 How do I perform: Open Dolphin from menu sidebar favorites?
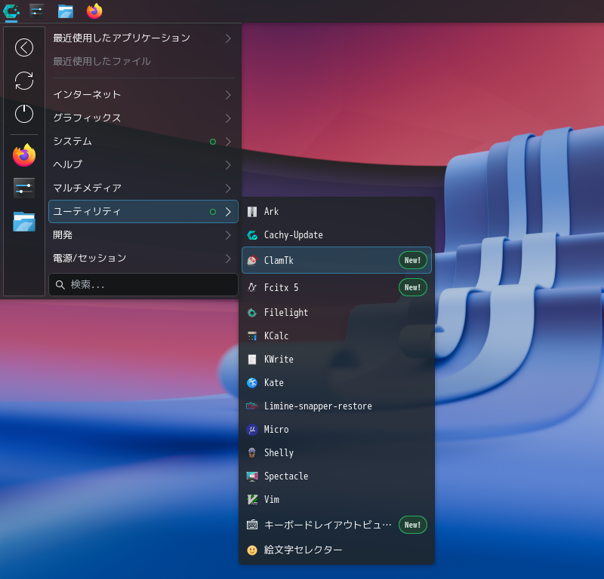24,222
